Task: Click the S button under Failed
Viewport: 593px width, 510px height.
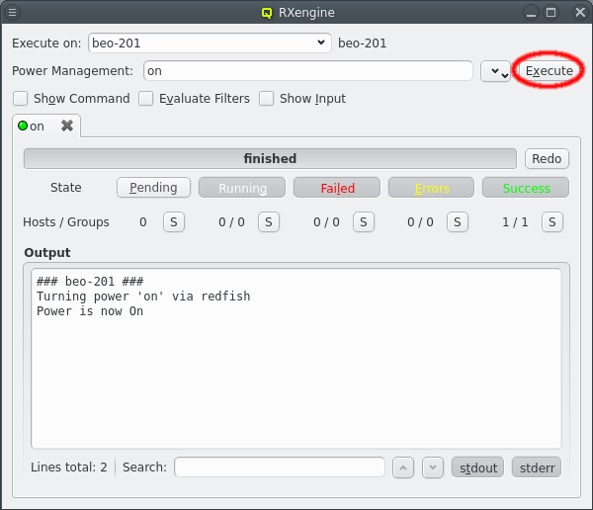Action: coord(364,221)
